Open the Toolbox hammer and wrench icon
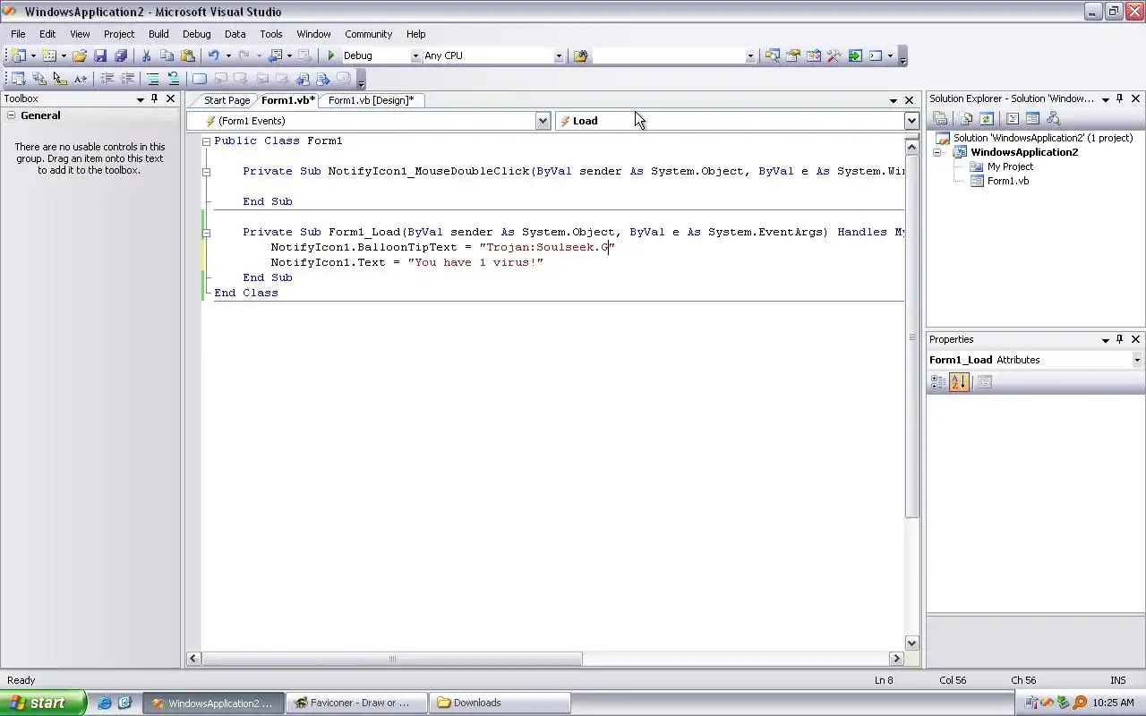Image resolution: width=1146 pixels, height=716 pixels. (834, 55)
